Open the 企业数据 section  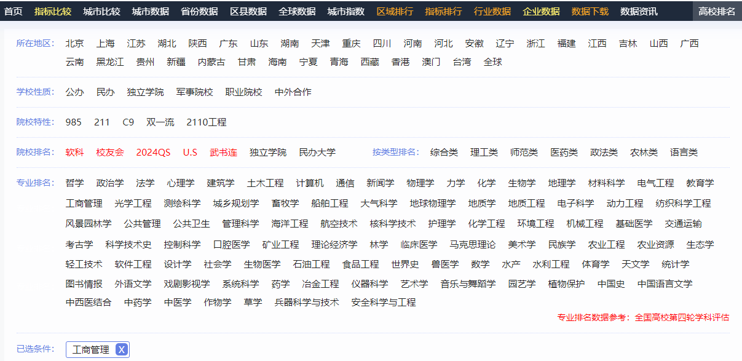tap(540, 10)
